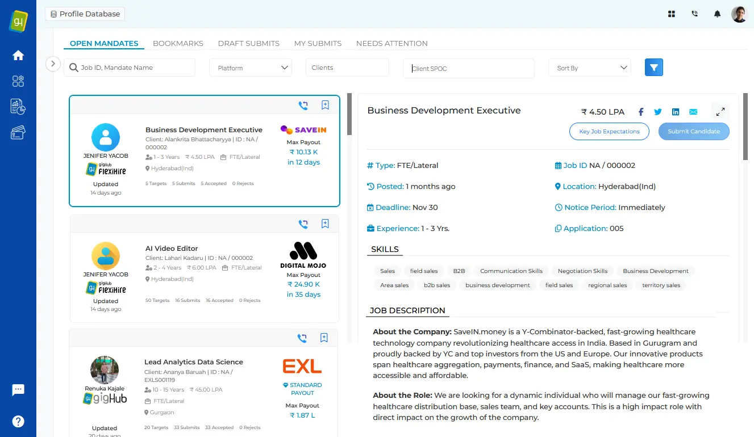Expand the collapsed side panel chevron
754x437 pixels.
[53, 64]
